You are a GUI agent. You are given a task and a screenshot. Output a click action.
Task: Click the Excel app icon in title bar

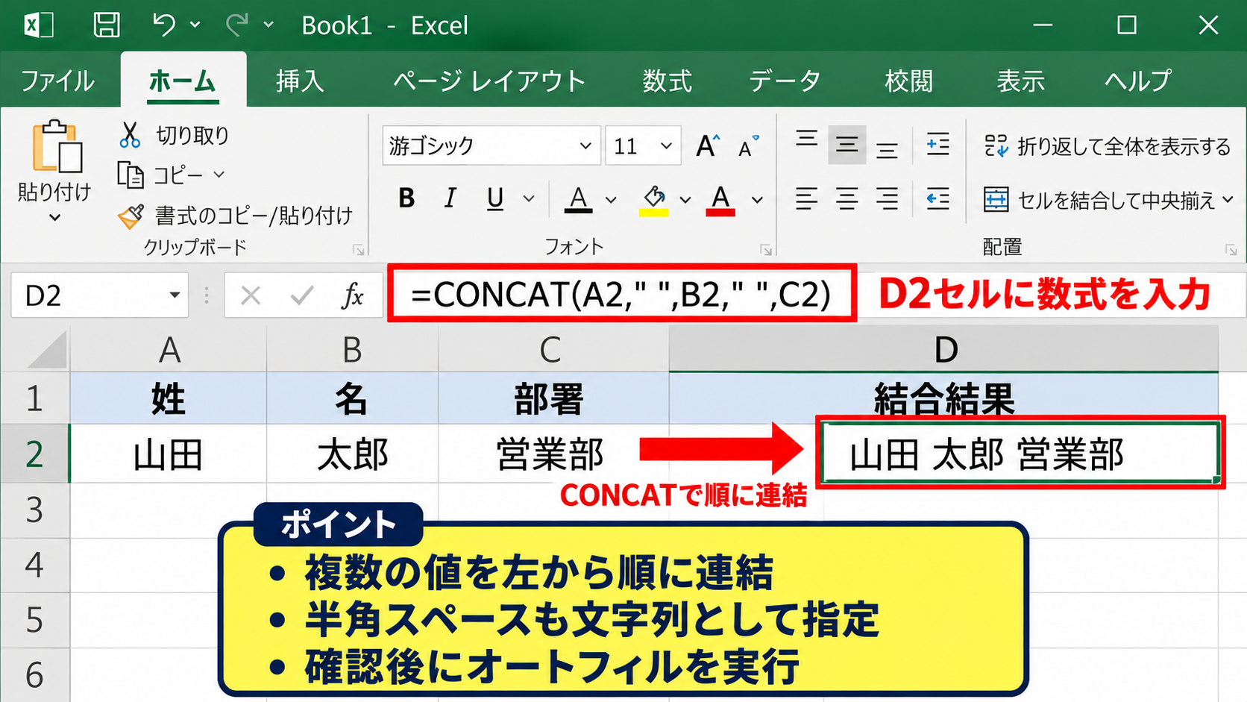coord(39,25)
